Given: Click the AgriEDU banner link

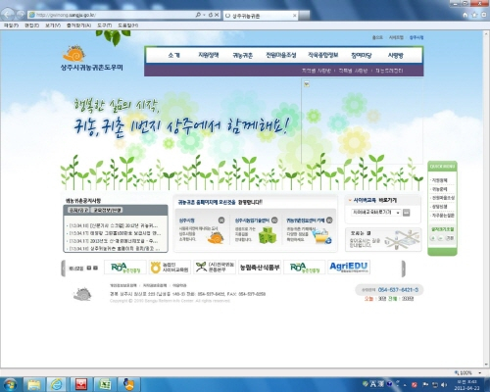Looking at the screenshot, I should coord(349,267).
